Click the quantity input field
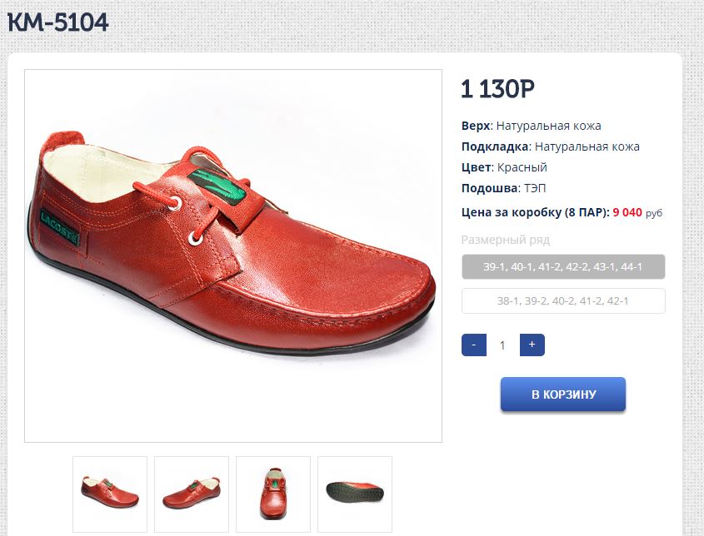The image size is (704, 536). tap(502, 345)
